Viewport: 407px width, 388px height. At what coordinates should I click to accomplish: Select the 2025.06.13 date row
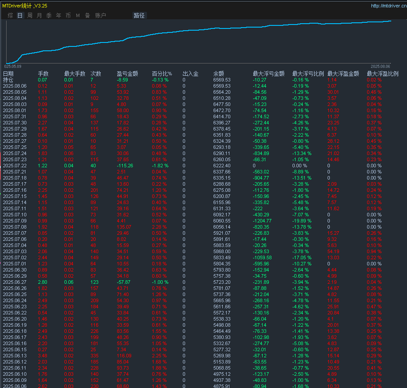pyautogui.click(x=15, y=356)
